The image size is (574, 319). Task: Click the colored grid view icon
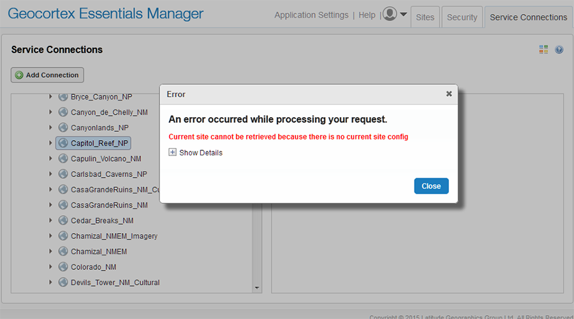point(543,49)
